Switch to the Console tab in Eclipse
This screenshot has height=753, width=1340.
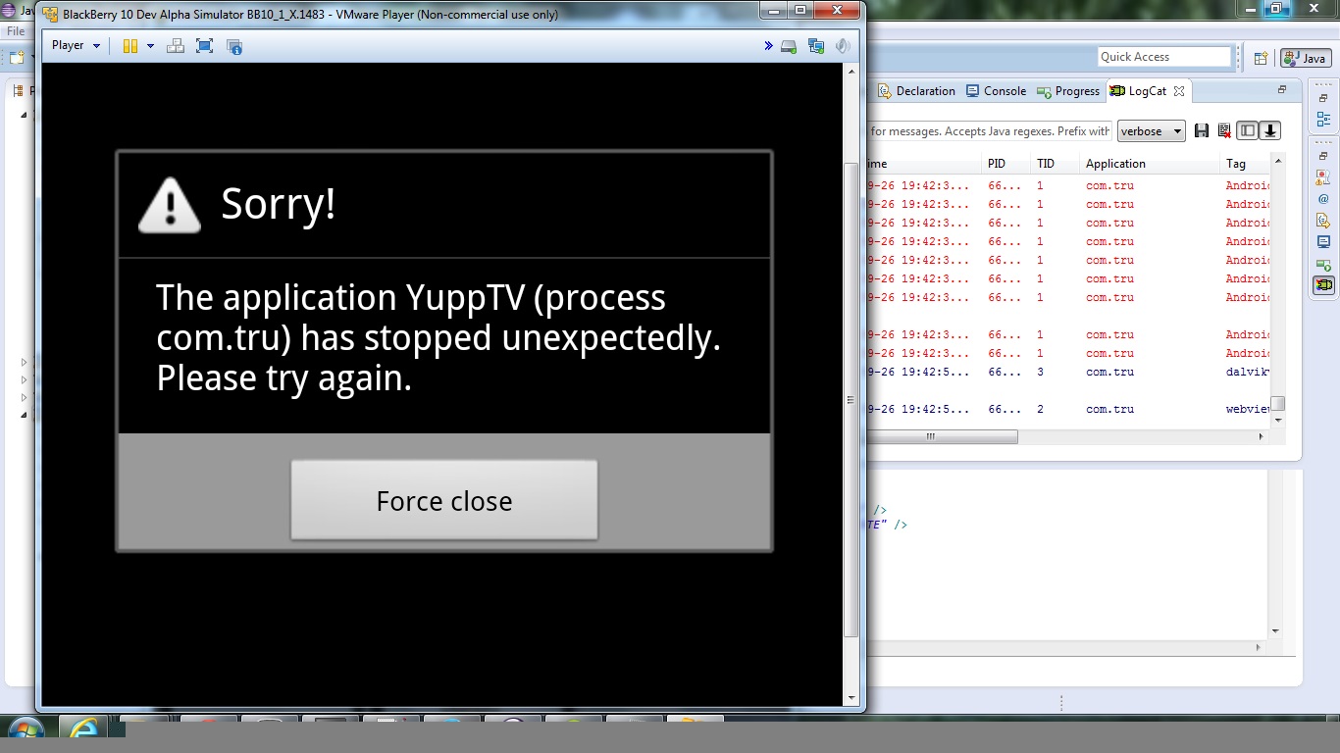coord(996,90)
